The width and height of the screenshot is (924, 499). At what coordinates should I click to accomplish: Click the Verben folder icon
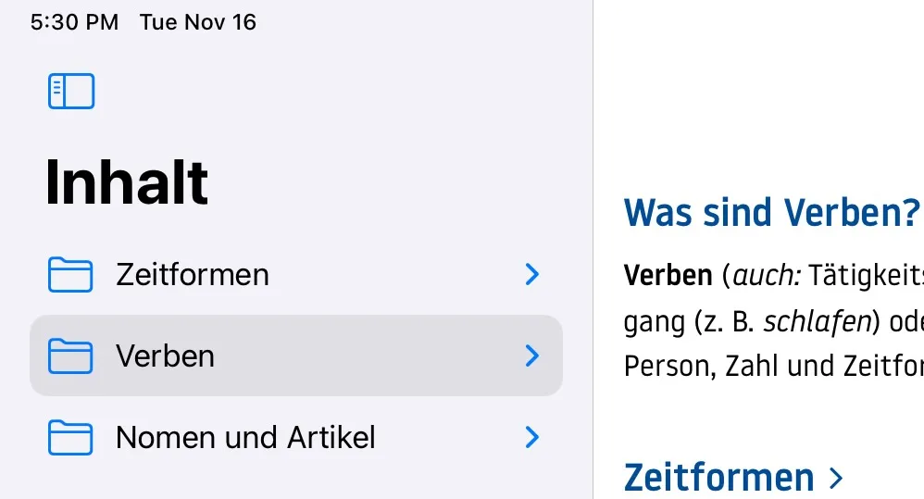coord(70,356)
